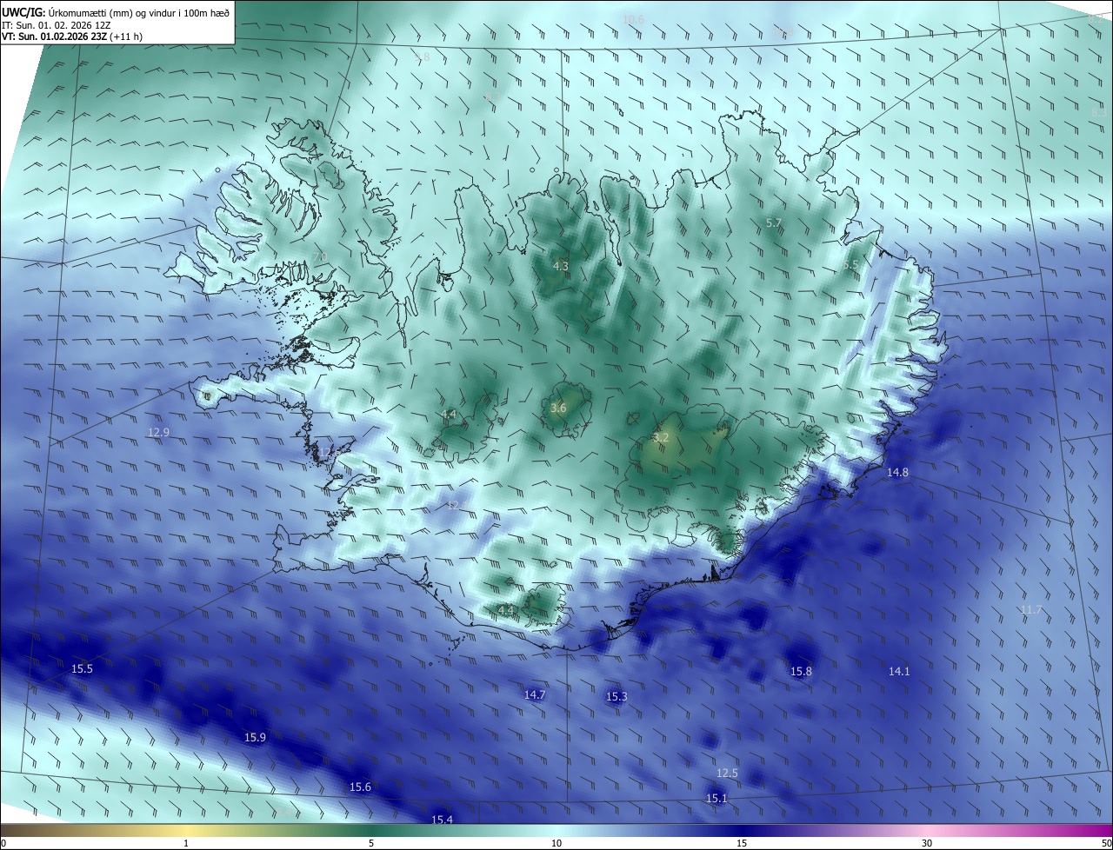This screenshot has height=850, width=1113.
Task: Click the 15.1 value label
Action: (716, 798)
